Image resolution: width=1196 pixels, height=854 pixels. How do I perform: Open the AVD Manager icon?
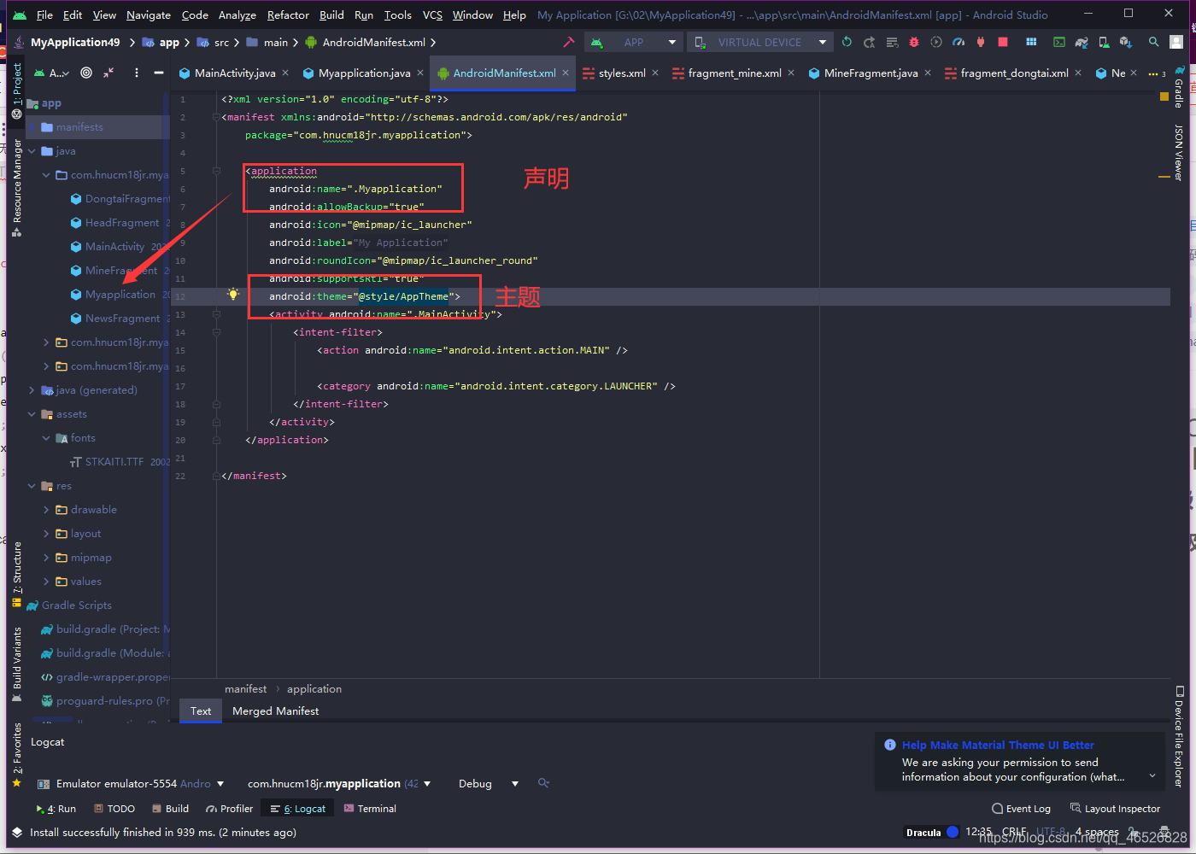[x=1104, y=42]
